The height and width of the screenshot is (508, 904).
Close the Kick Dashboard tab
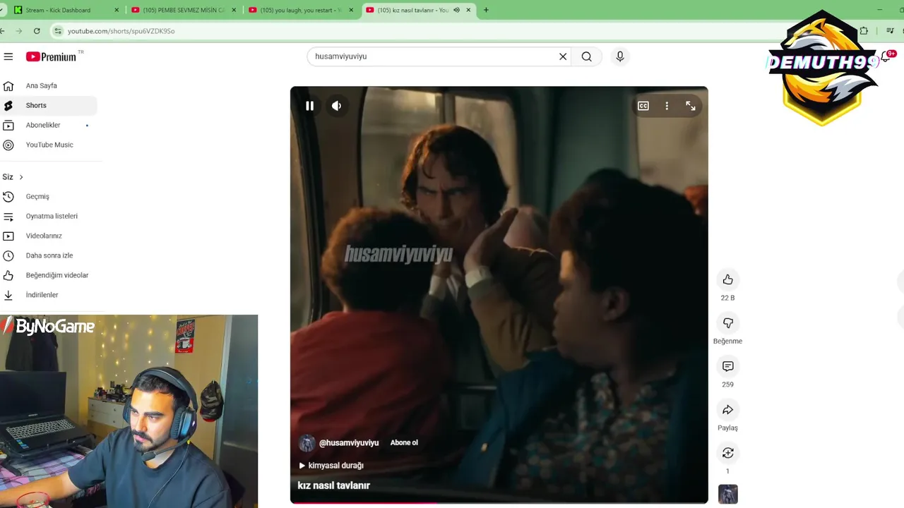pos(117,10)
